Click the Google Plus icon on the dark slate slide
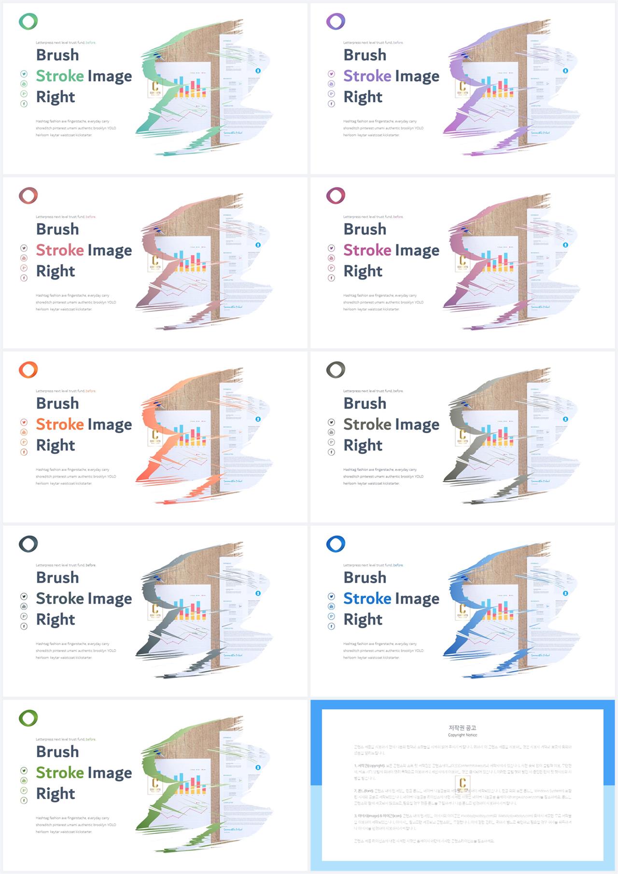 point(24,616)
